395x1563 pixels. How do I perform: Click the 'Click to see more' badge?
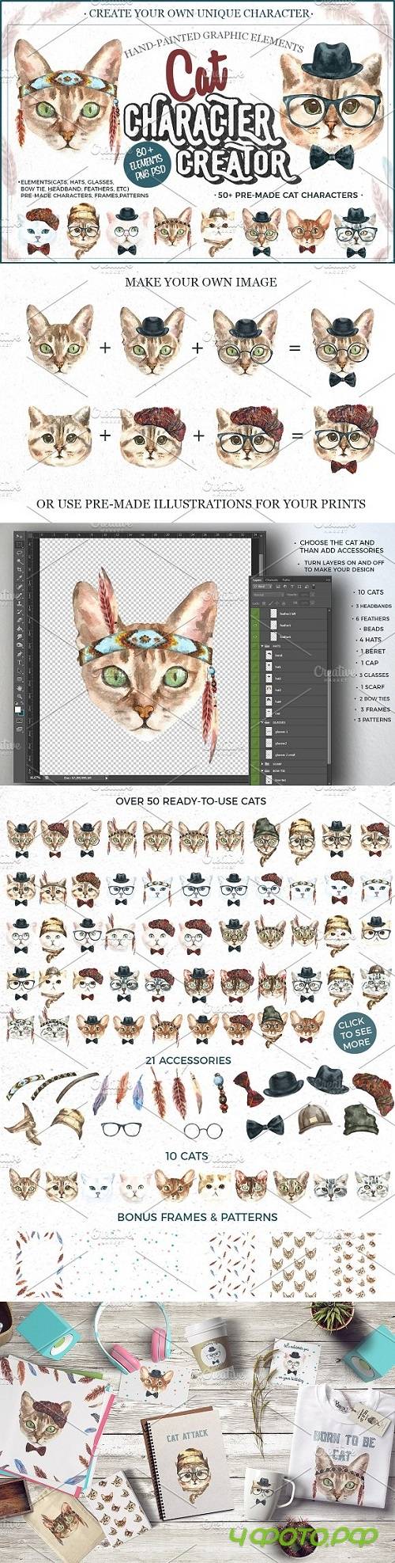355,1032
